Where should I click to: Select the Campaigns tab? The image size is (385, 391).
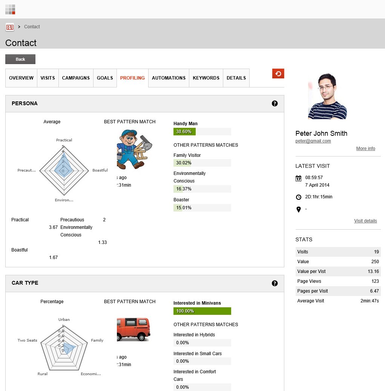pos(76,78)
